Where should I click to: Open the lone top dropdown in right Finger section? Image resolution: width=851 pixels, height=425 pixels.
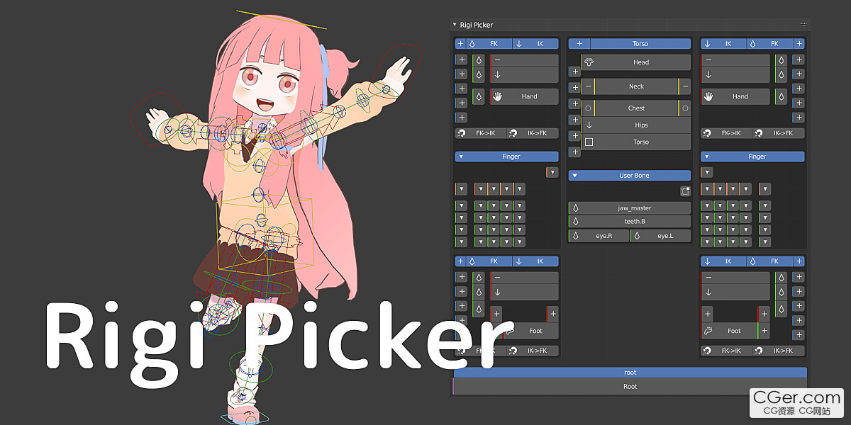707,172
